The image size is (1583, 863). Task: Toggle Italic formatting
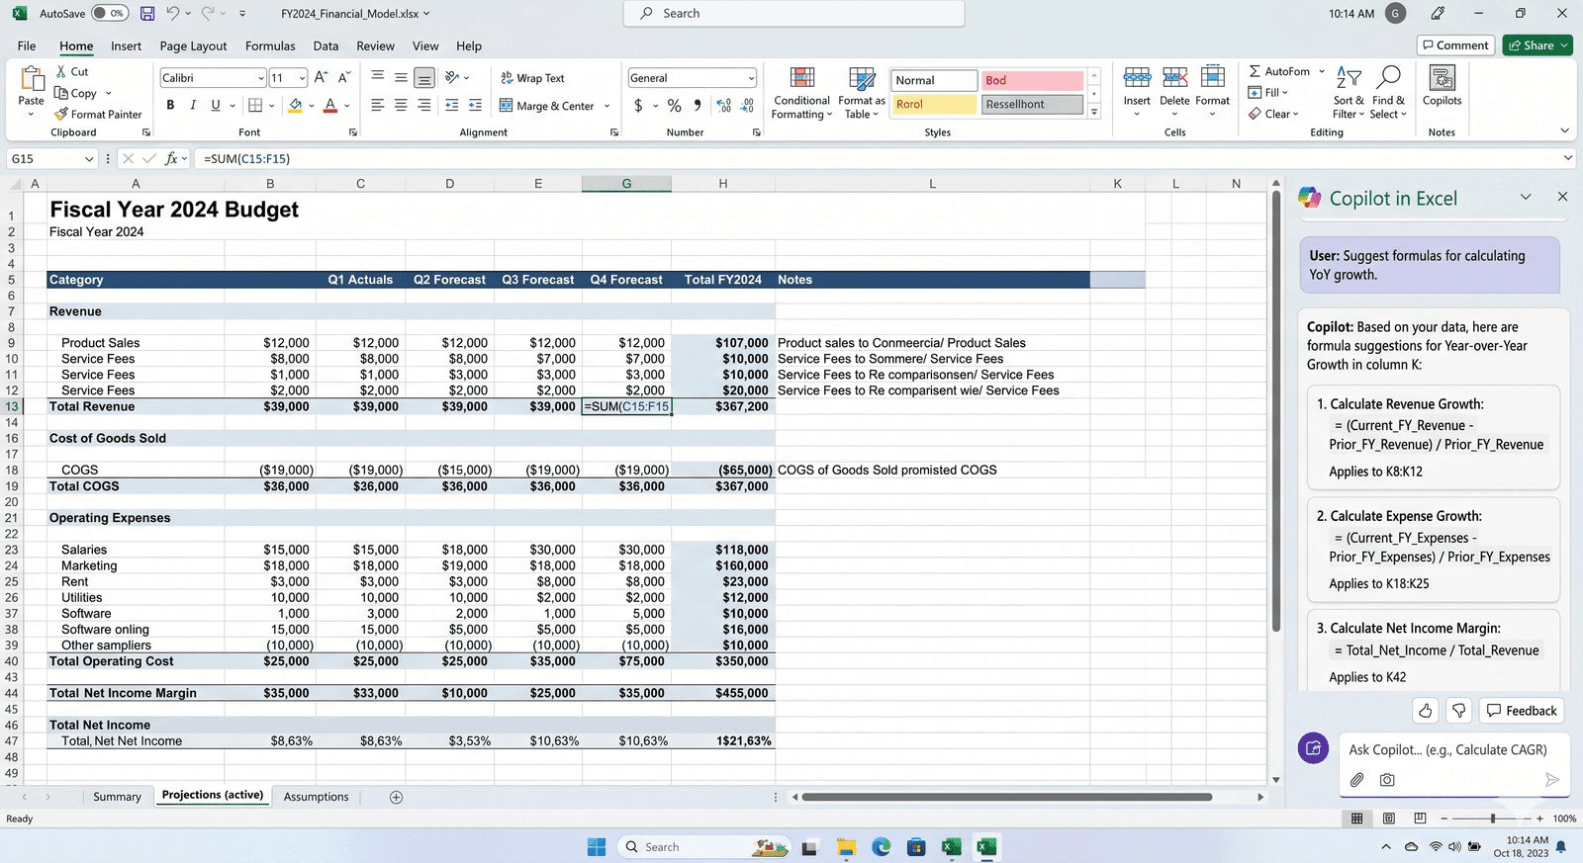(193, 105)
